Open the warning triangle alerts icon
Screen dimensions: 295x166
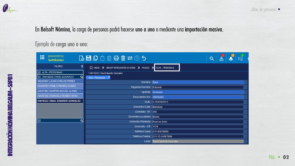click(x=222, y=58)
